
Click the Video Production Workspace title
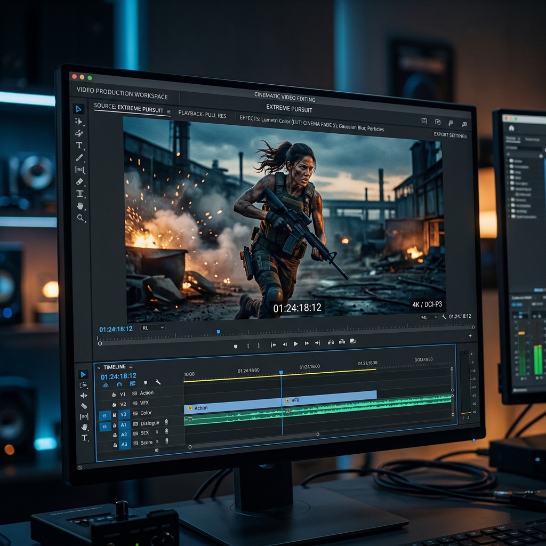coord(122,93)
